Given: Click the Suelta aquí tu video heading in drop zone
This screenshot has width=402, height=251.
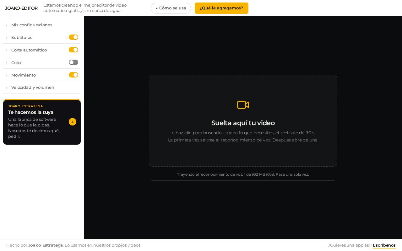Looking at the screenshot, I should 243,123.
